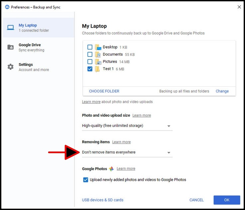Click the Test 1 folder name
The width and height of the screenshot is (245, 210).
(108, 69)
